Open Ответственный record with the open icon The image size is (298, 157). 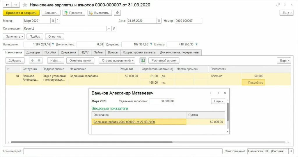coord(291,151)
